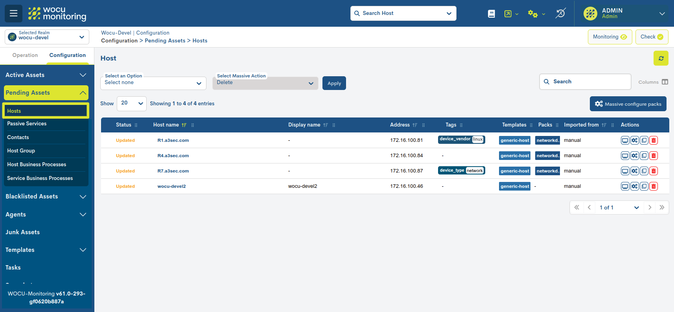
Task: Toggle sort on the Address column
Action: (x=414, y=125)
